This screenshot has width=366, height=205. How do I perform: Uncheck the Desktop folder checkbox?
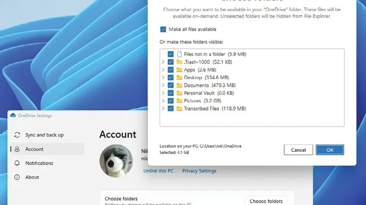click(x=171, y=77)
